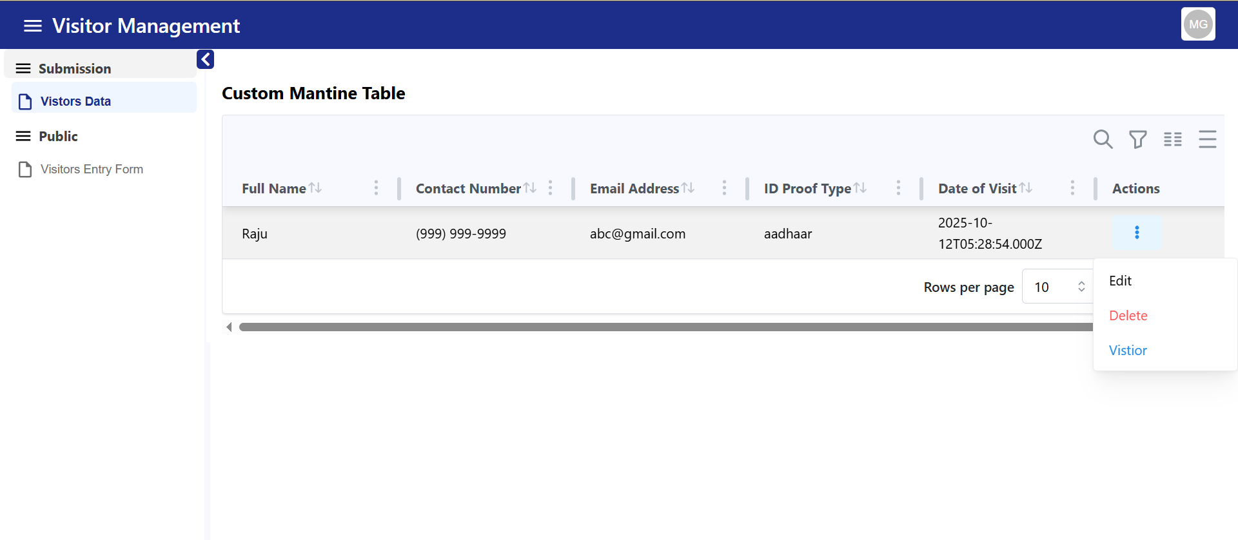
Task: Open the table filter funnel icon
Action: 1137,139
